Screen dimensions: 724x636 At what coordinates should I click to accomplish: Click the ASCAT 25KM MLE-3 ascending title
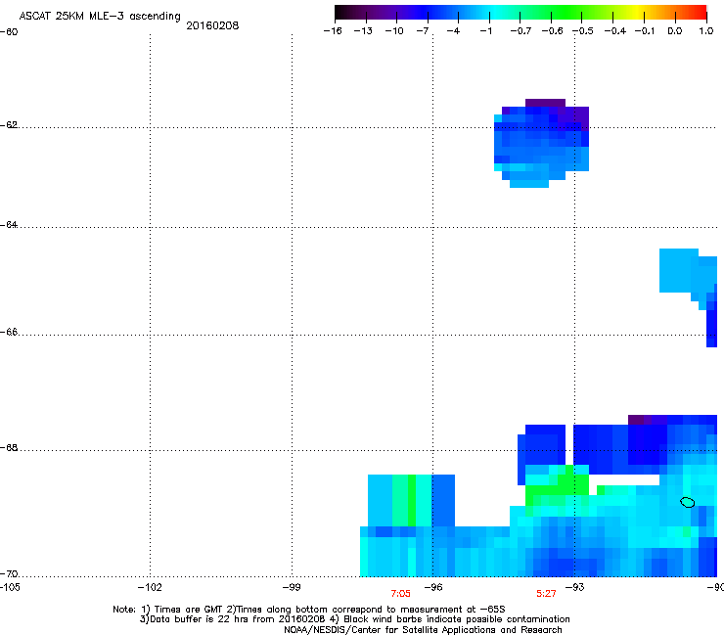(x=100, y=17)
